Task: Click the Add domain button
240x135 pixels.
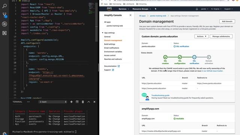Action: pyautogui.click(x=227, y=21)
